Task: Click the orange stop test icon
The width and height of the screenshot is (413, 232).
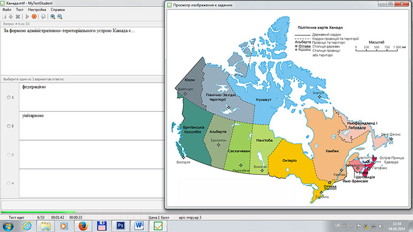Action: point(34,16)
